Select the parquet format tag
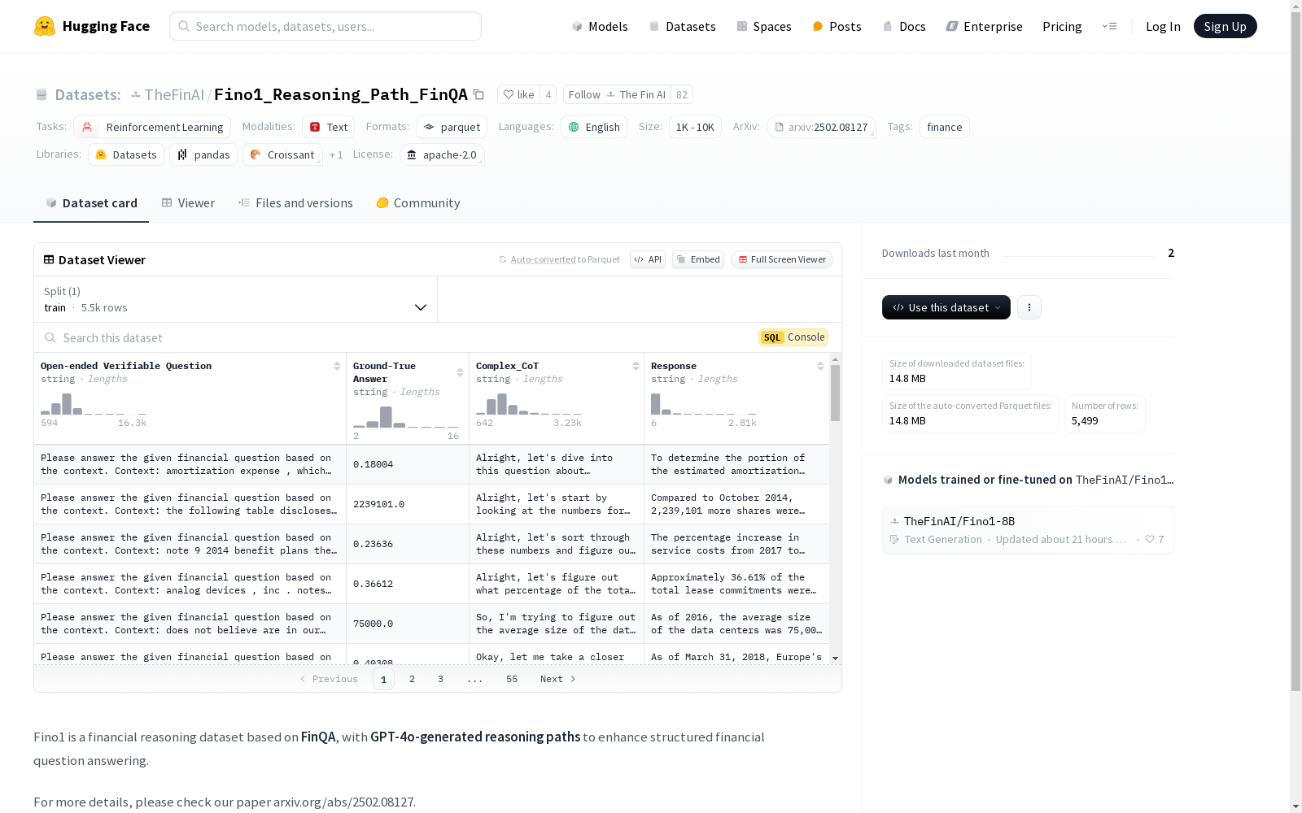 pyautogui.click(x=452, y=127)
